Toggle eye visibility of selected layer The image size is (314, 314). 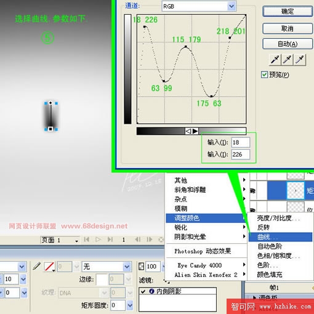252,191
